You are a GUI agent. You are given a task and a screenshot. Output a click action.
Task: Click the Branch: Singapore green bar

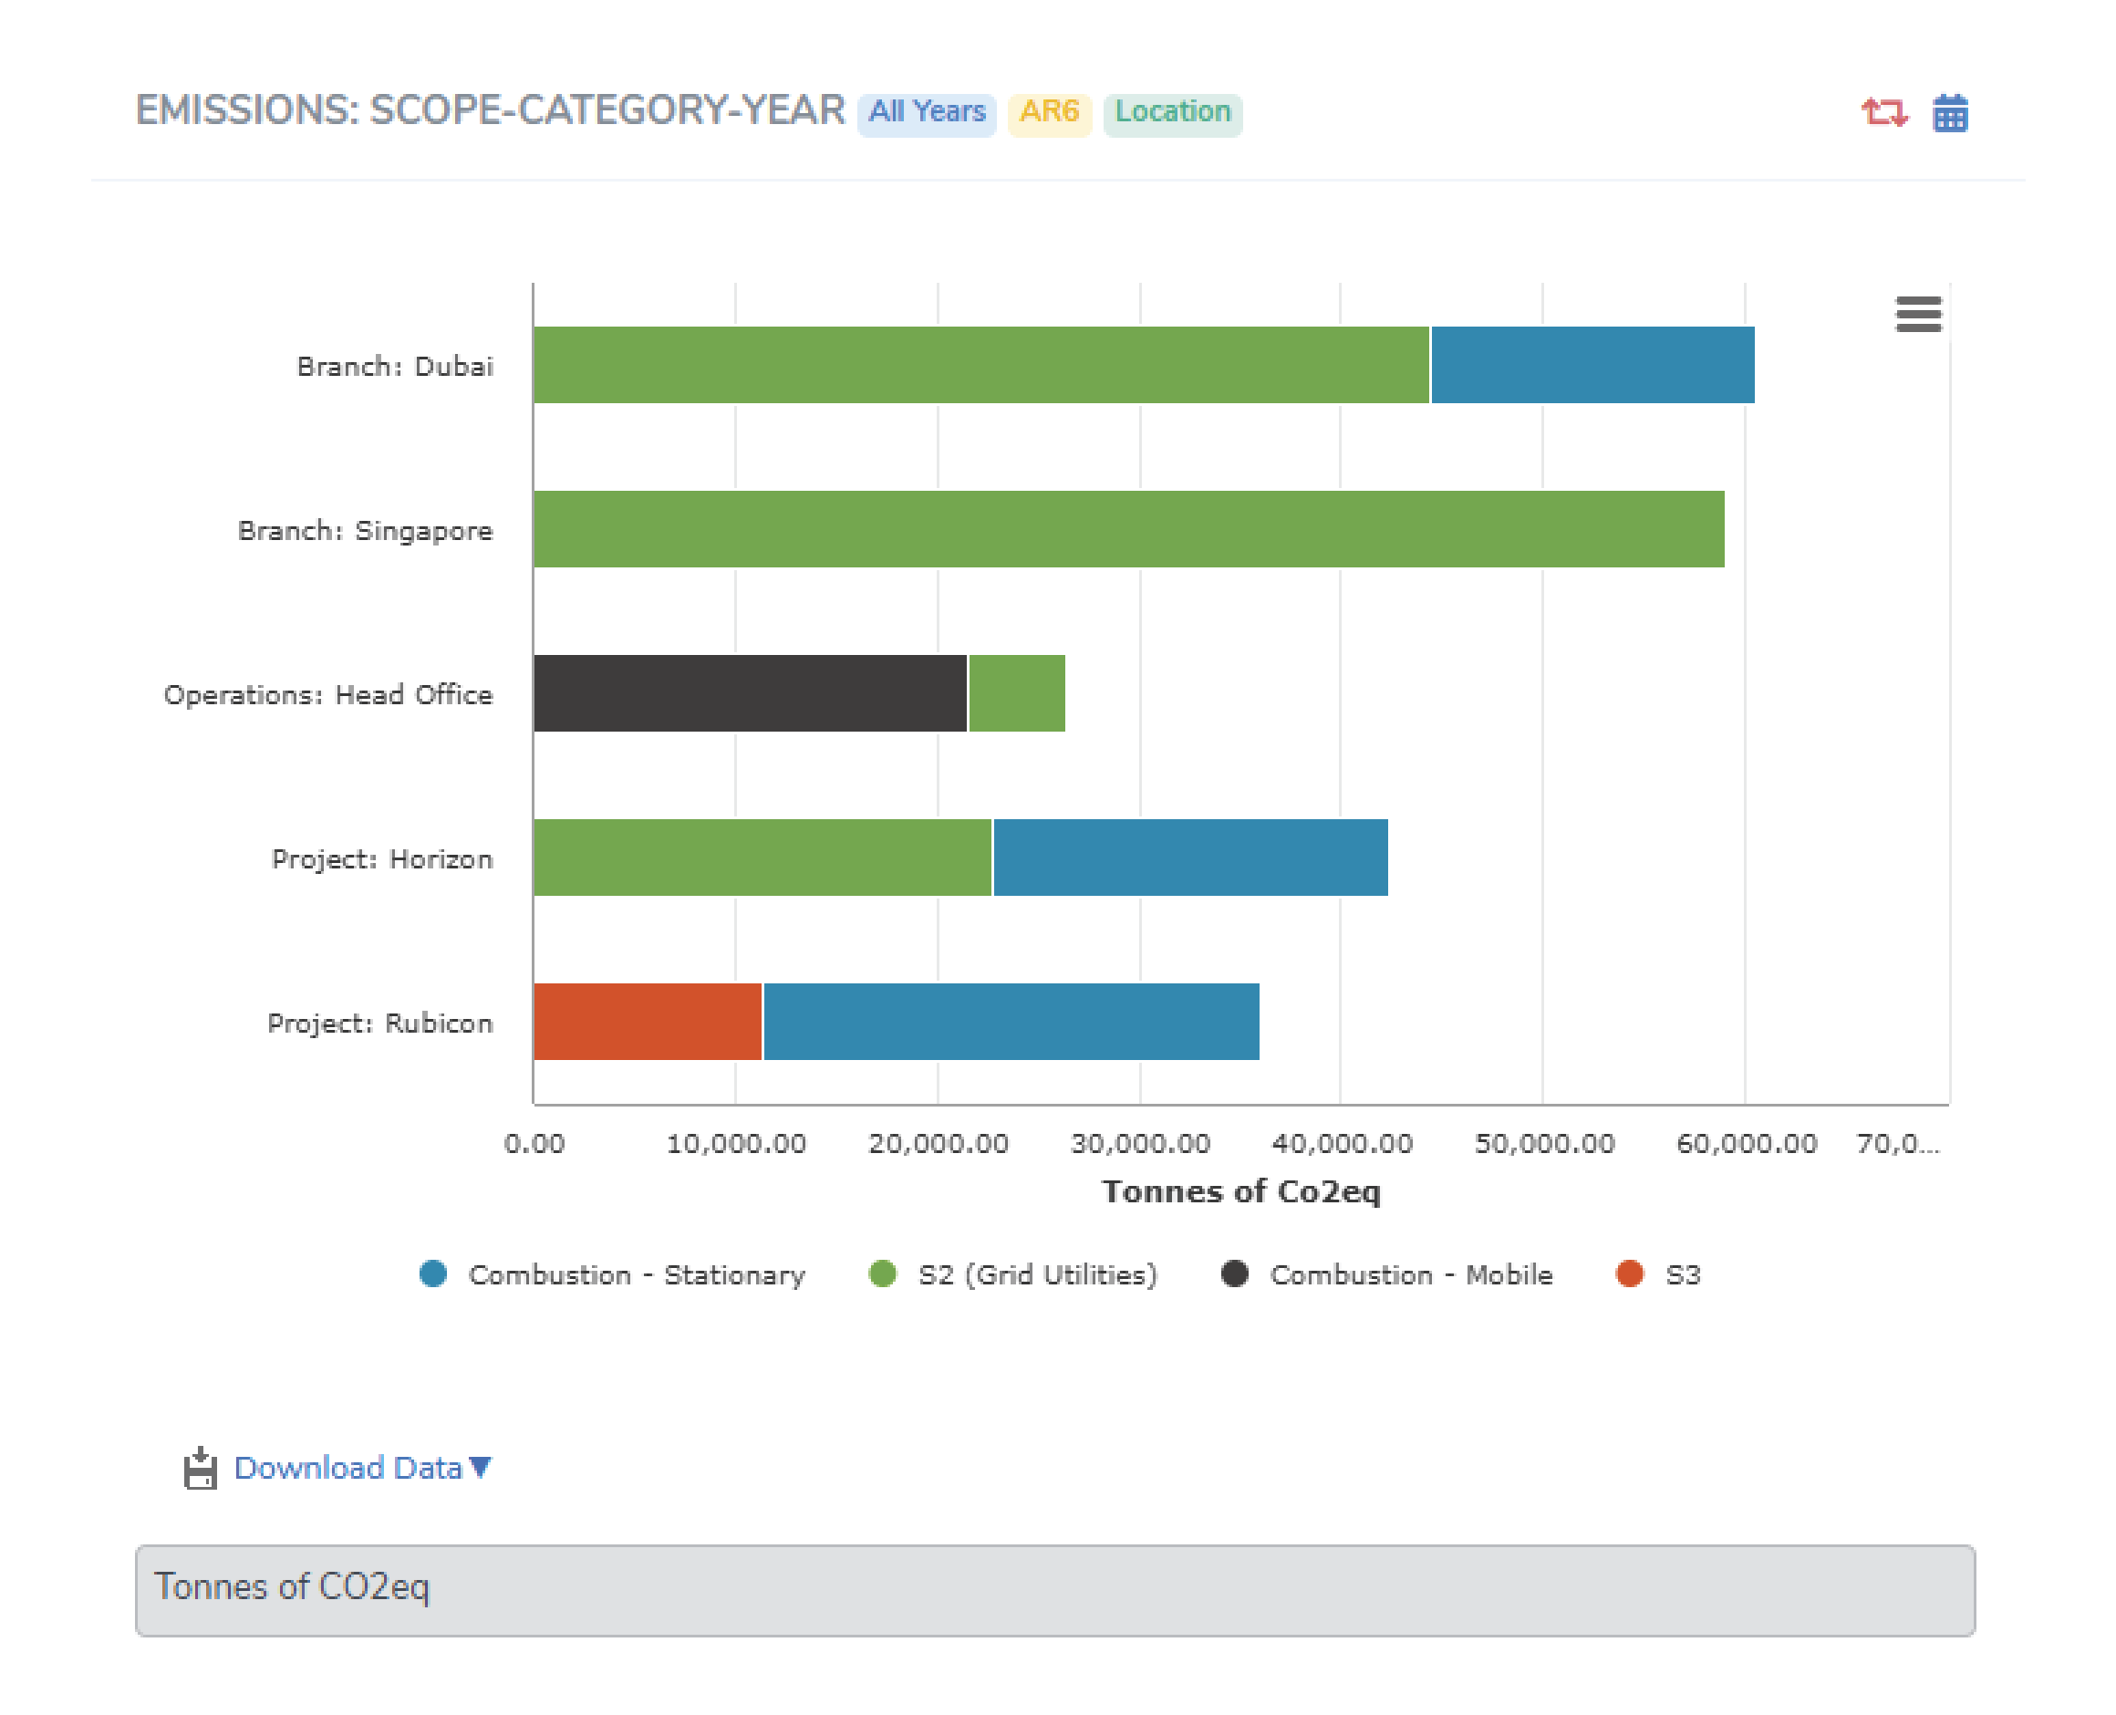pyautogui.click(x=1128, y=528)
